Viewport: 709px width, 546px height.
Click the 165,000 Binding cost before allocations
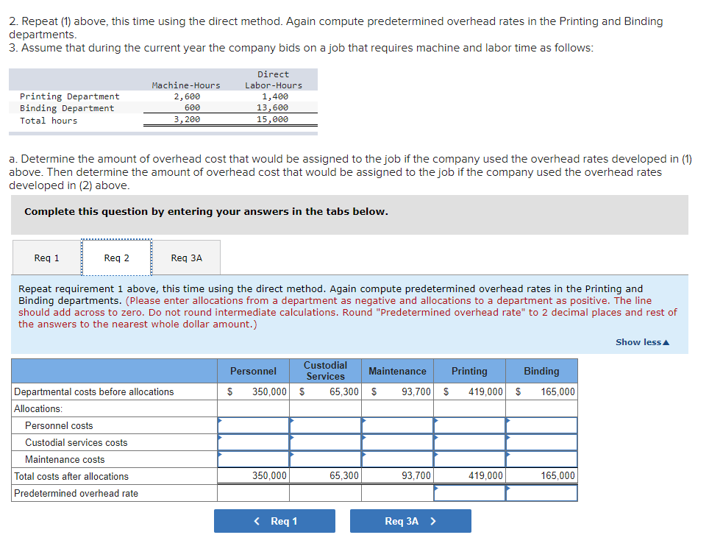[557, 391]
